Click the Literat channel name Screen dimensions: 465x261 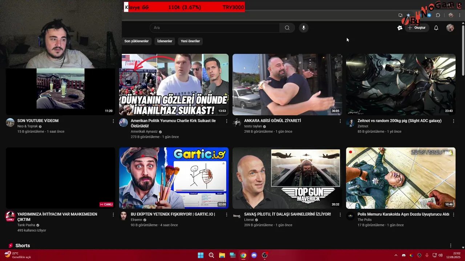tap(249, 220)
